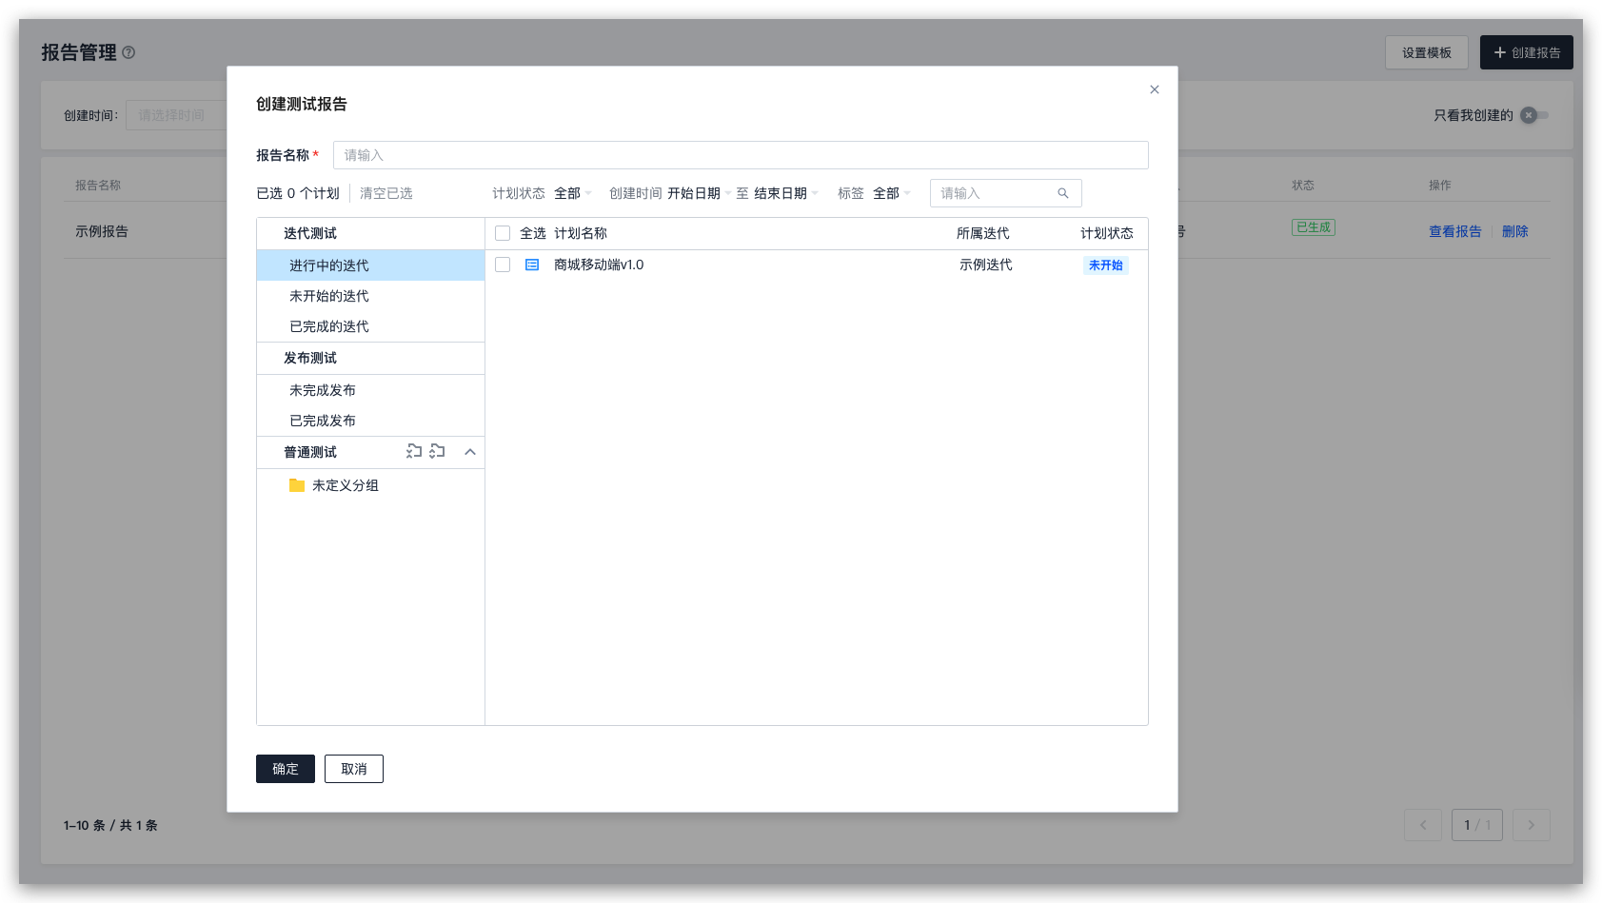
Task: Expand all folders icon in 普通测试 header
Action: (437, 451)
